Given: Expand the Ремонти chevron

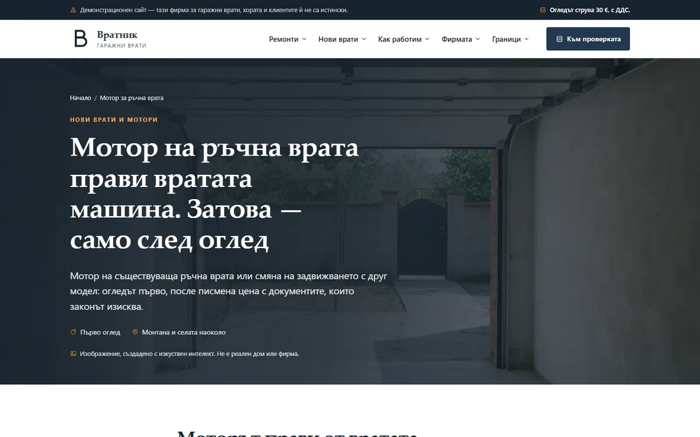Looking at the screenshot, I should [304, 39].
